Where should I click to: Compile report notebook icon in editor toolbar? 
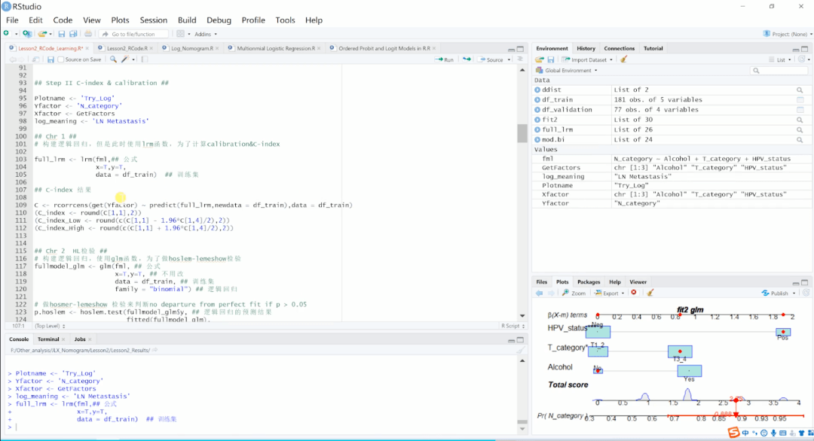(144, 59)
